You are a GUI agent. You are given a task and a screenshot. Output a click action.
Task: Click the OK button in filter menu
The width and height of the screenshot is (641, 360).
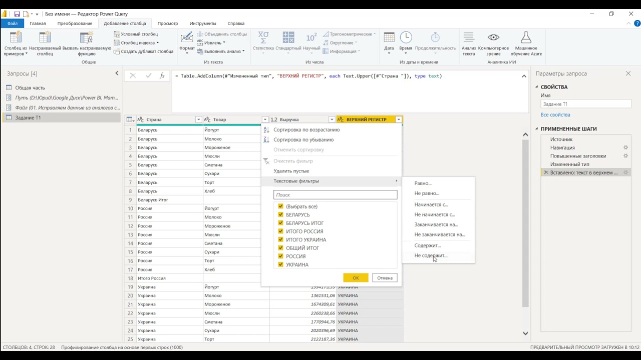coord(356,278)
